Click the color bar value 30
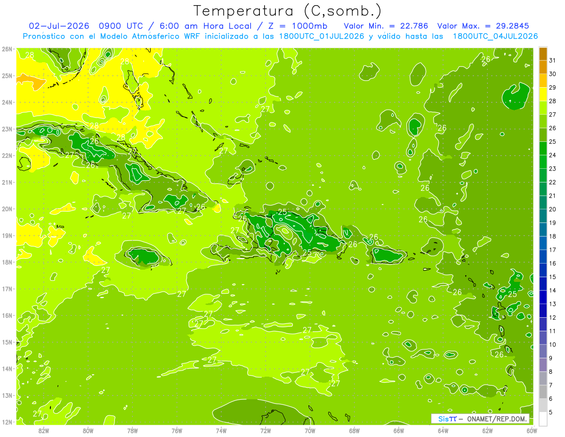This screenshot has width=565, height=437. click(553, 74)
